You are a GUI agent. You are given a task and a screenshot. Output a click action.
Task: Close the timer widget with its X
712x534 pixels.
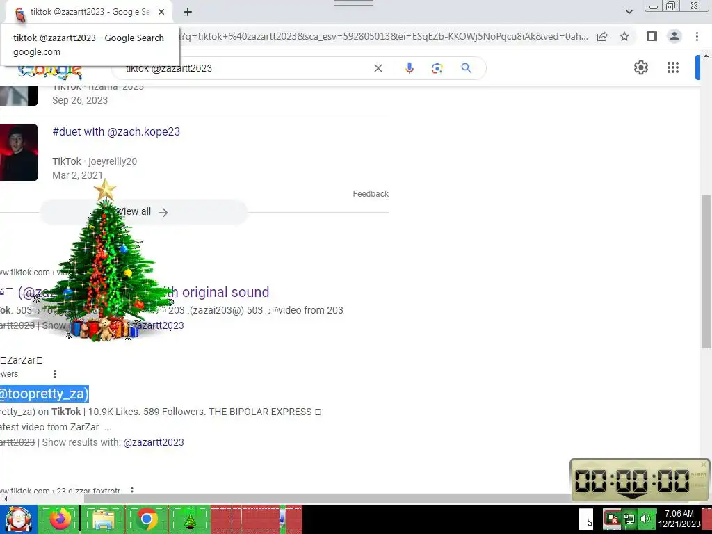[x=704, y=464]
